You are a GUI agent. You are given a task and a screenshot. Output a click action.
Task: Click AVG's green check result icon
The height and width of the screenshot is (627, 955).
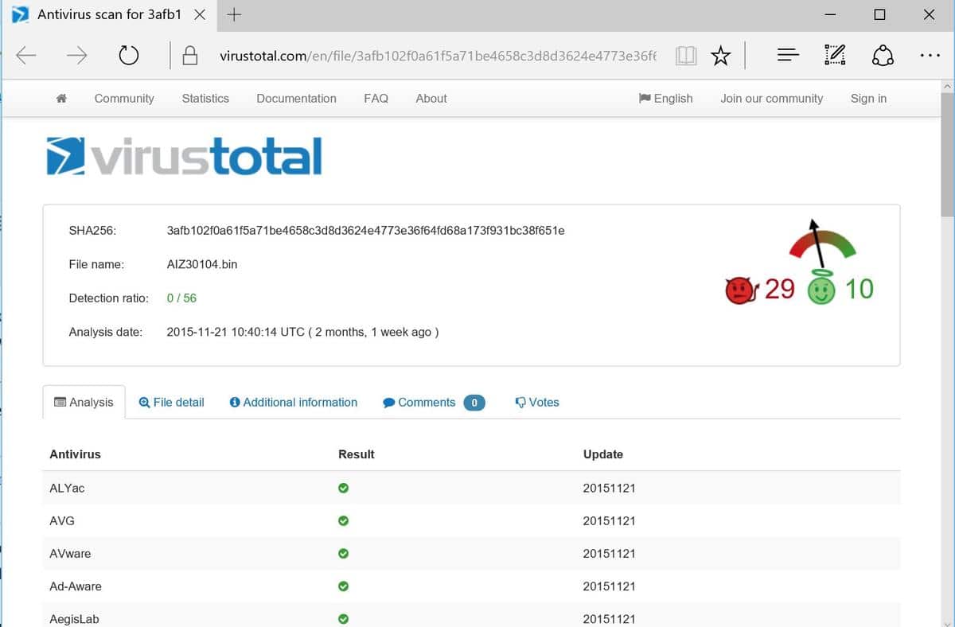pyautogui.click(x=343, y=520)
